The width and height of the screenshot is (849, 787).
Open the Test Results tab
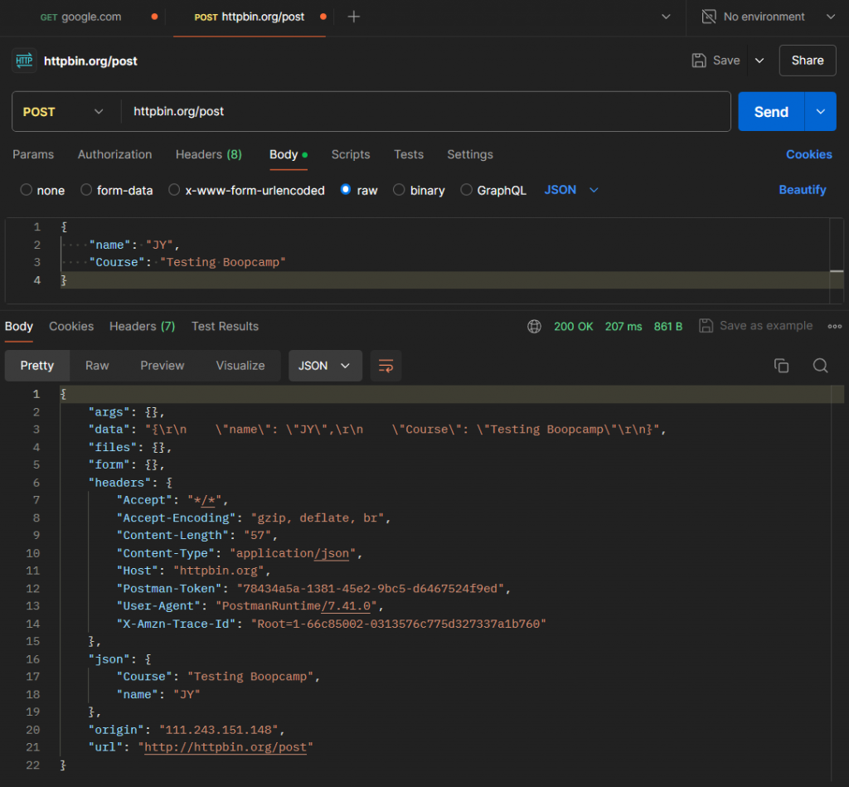click(x=225, y=327)
